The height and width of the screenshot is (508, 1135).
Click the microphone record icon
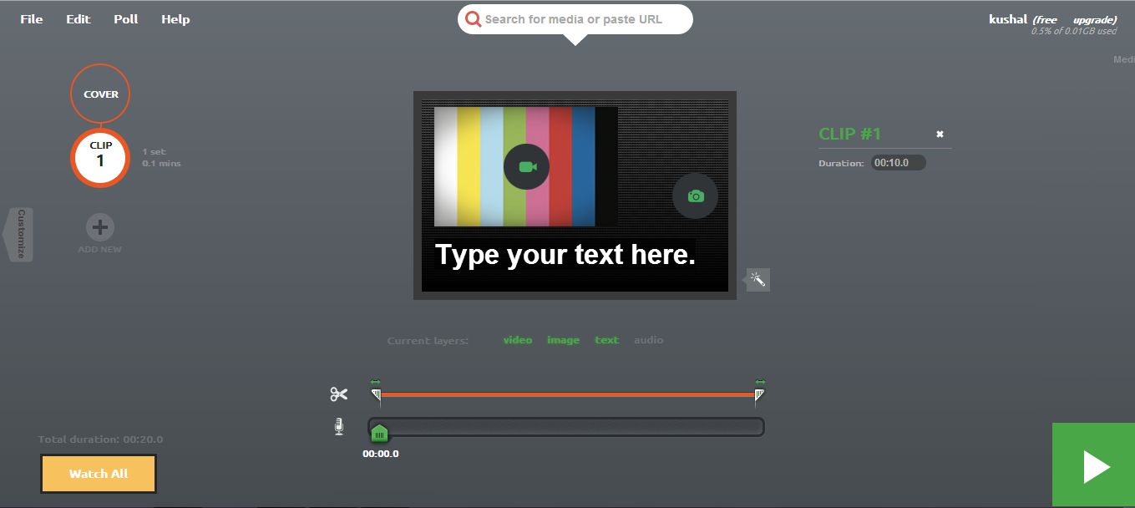(338, 427)
